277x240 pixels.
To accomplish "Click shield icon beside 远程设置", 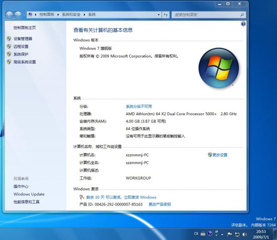I will (x=9, y=46).
